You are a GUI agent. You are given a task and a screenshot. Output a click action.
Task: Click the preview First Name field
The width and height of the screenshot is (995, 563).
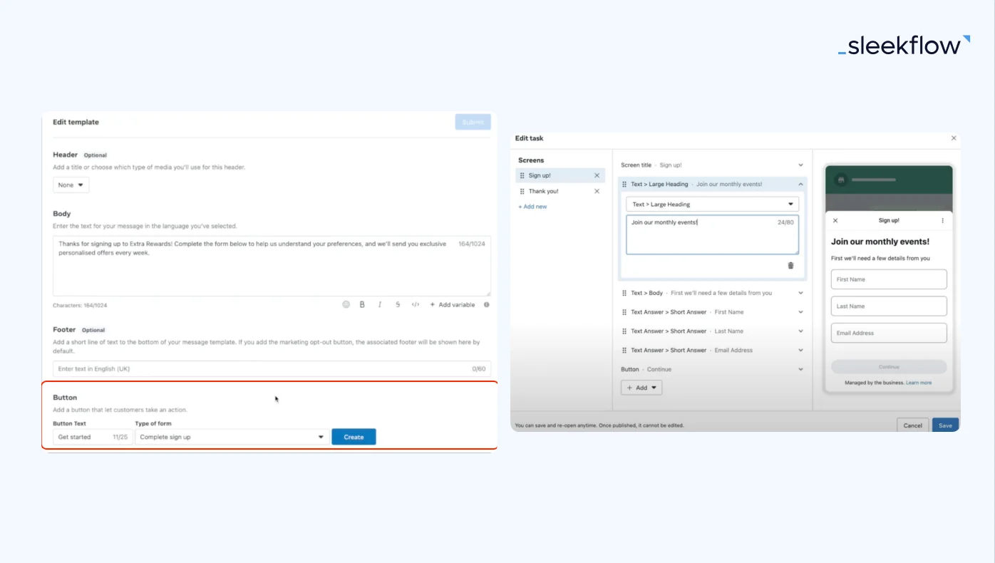point(889,279)
